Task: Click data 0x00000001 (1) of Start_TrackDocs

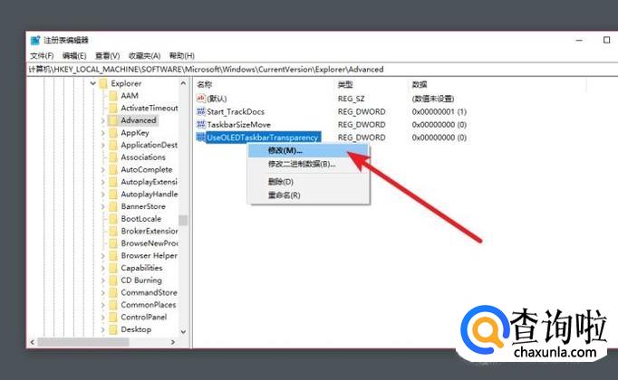Action: [x=439, y=111]
